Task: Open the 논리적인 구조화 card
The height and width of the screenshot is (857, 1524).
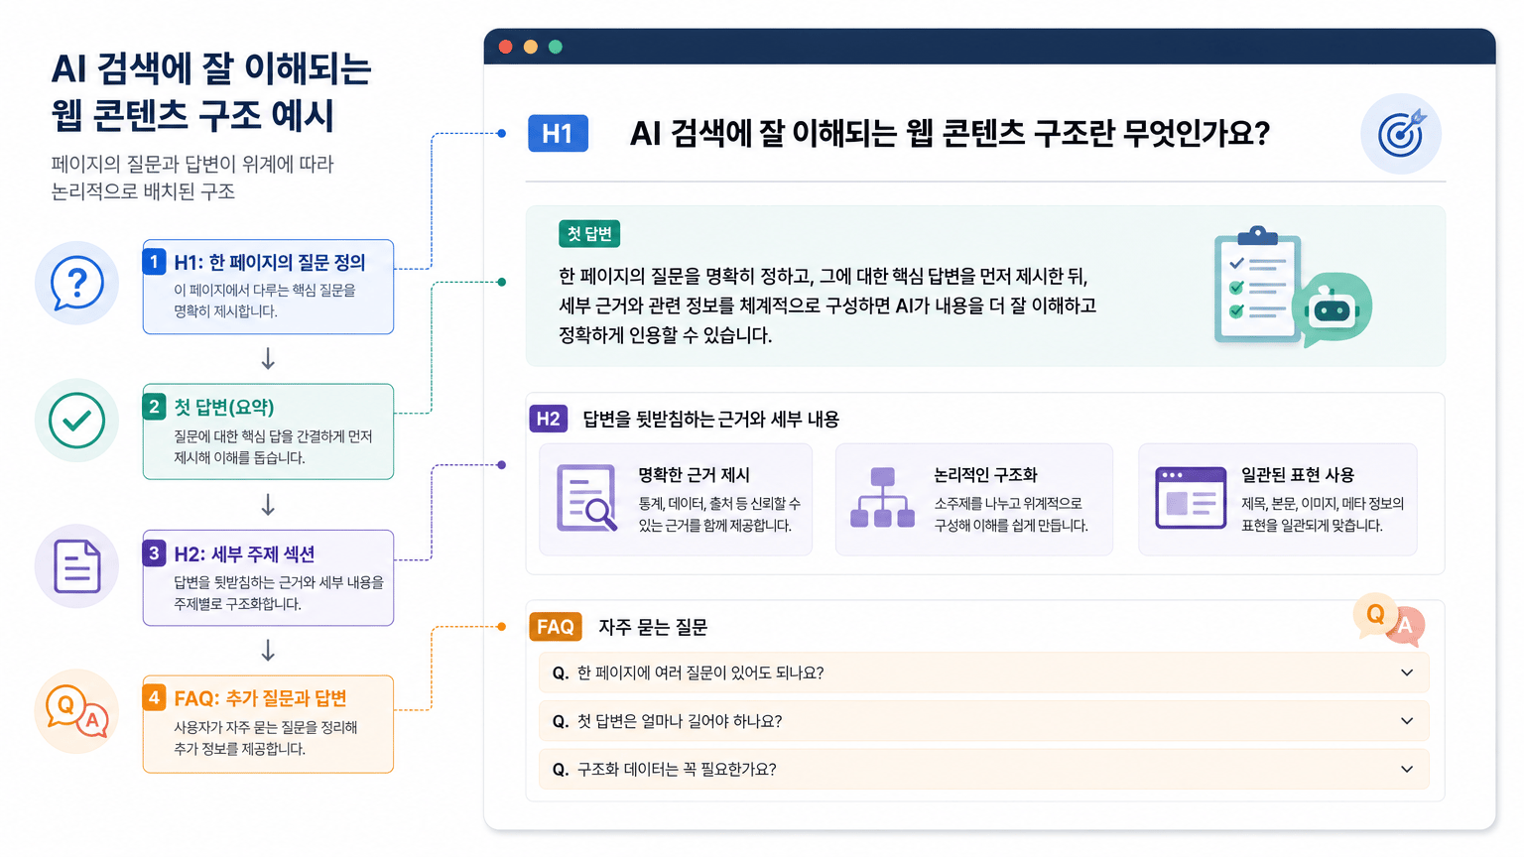Action: (974, 499)
